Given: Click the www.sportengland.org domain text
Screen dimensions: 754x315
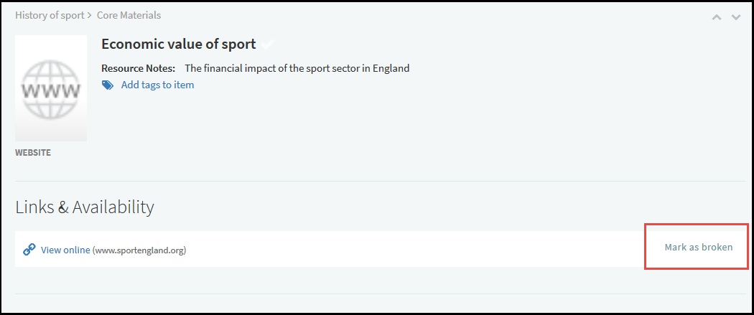Looking at the screenshot, I should tap(139, 250).
